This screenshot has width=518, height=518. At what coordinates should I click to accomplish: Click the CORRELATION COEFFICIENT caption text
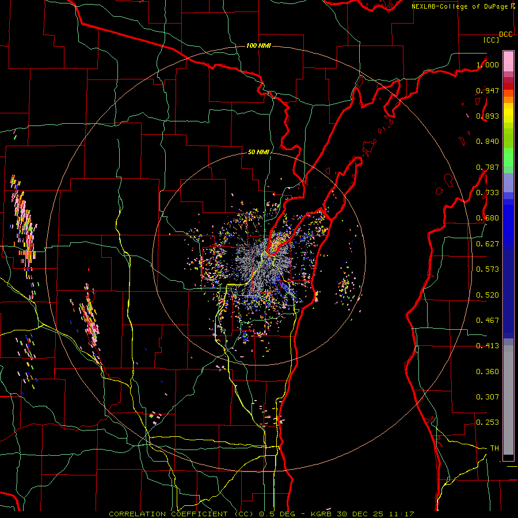tap(168, 514)
